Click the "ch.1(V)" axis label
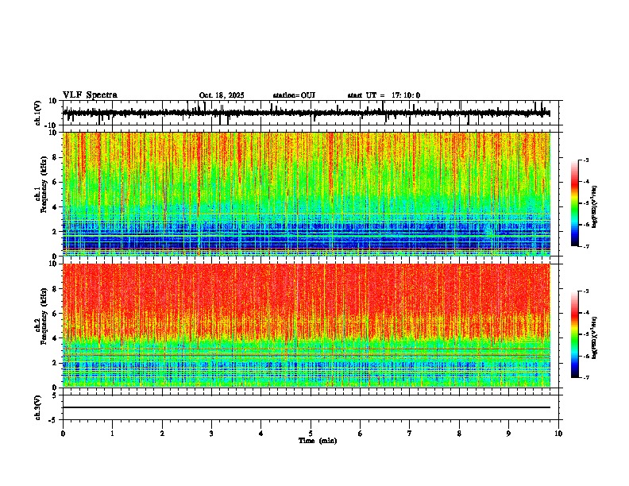 click(38, 113)
